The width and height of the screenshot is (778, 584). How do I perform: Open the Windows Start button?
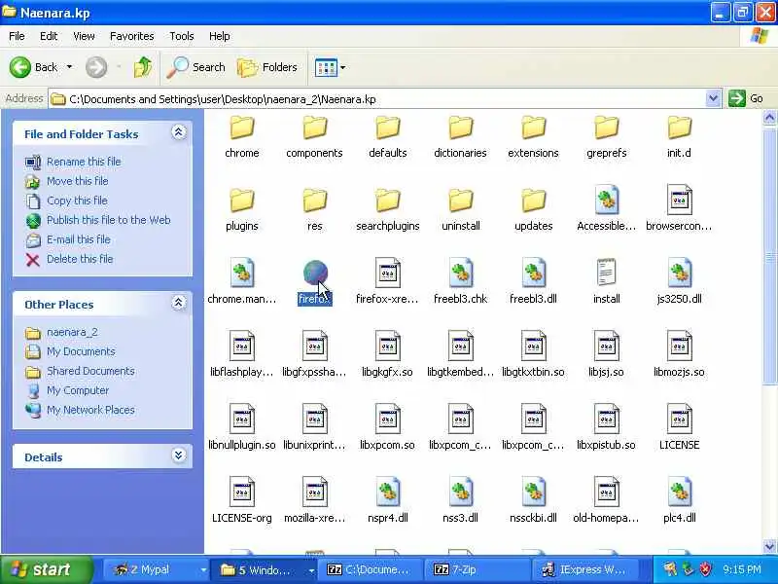pyautogui.click(x=47, y=569)
